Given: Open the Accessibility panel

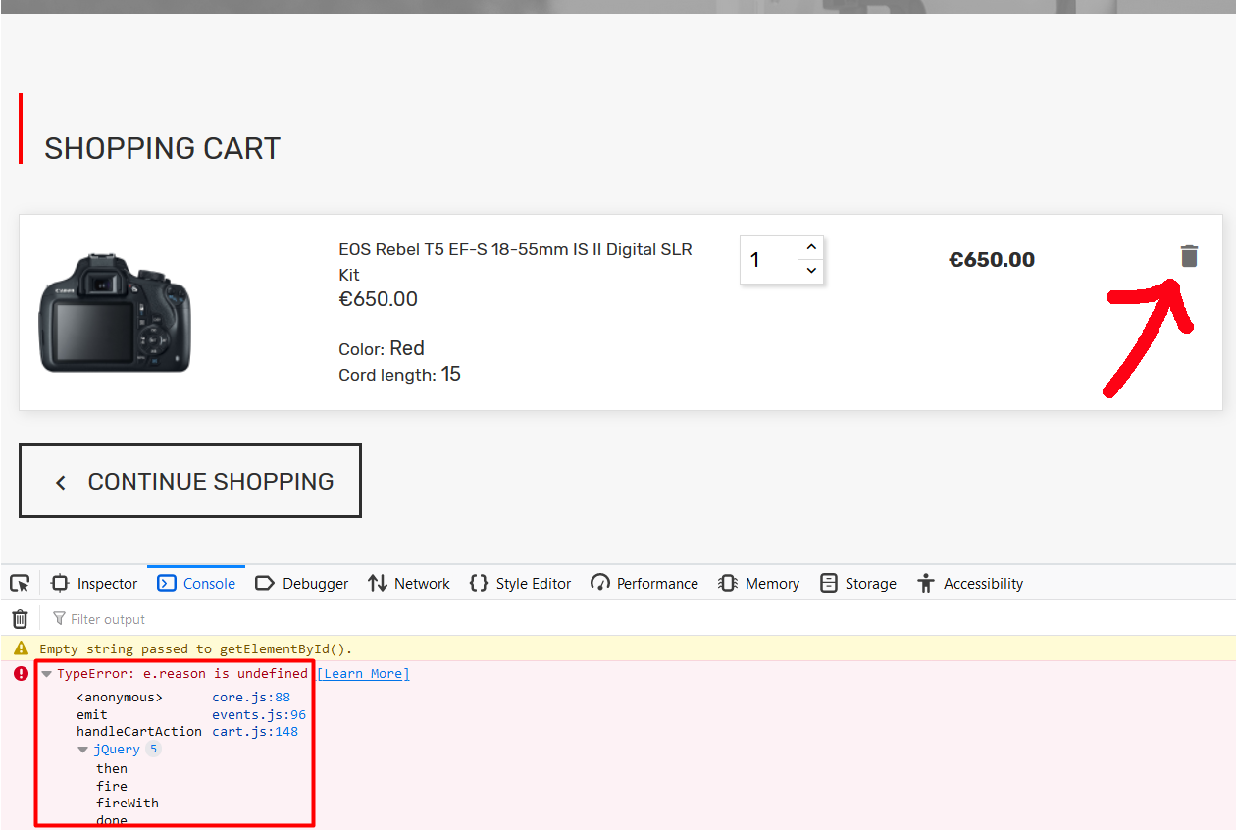Looking at the screenshot, I should [x=970, y=583].
